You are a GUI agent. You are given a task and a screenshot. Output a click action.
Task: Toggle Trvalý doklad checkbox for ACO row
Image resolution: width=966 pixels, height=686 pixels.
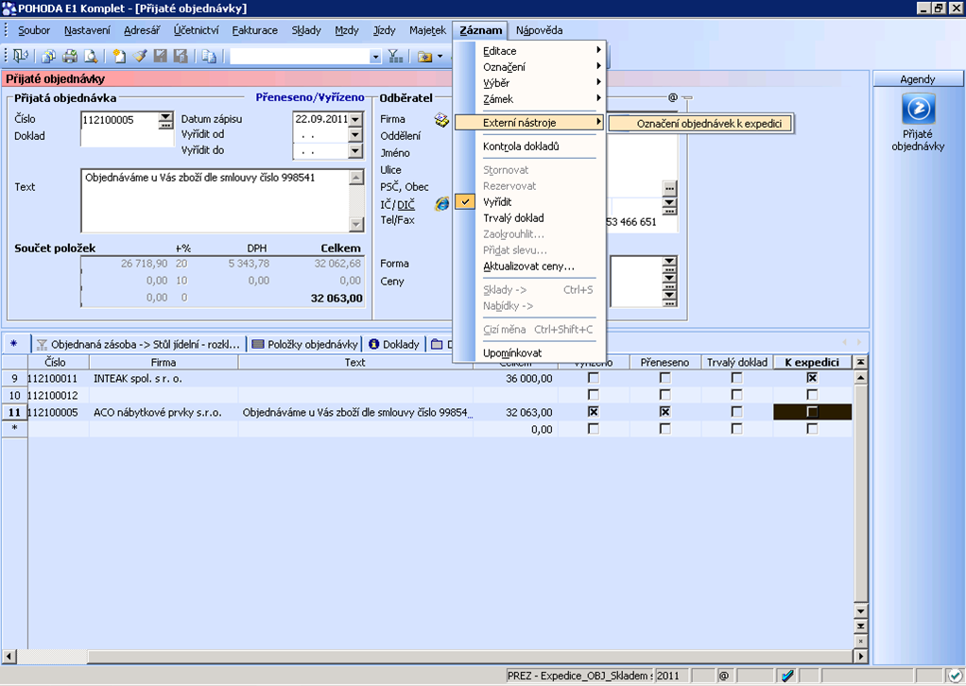737,412
